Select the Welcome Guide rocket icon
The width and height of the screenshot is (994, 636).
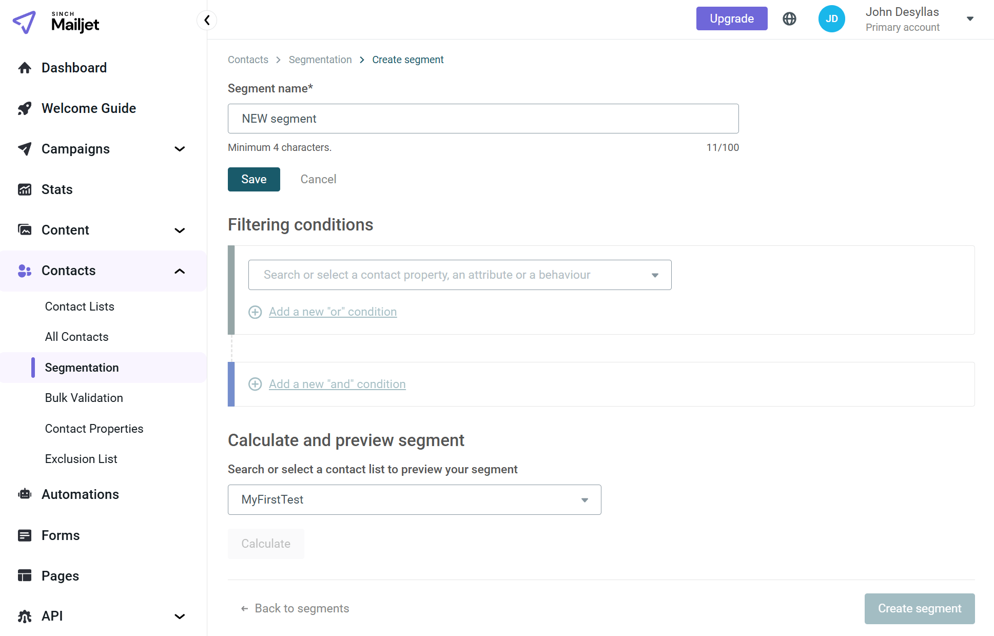point(24,108)
